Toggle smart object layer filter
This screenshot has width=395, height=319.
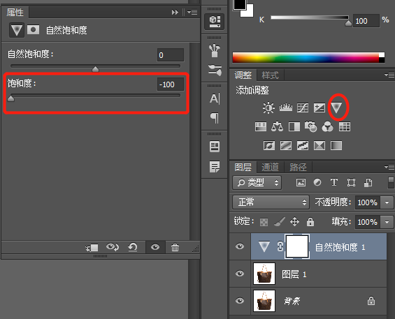click(x=368, y=183)
